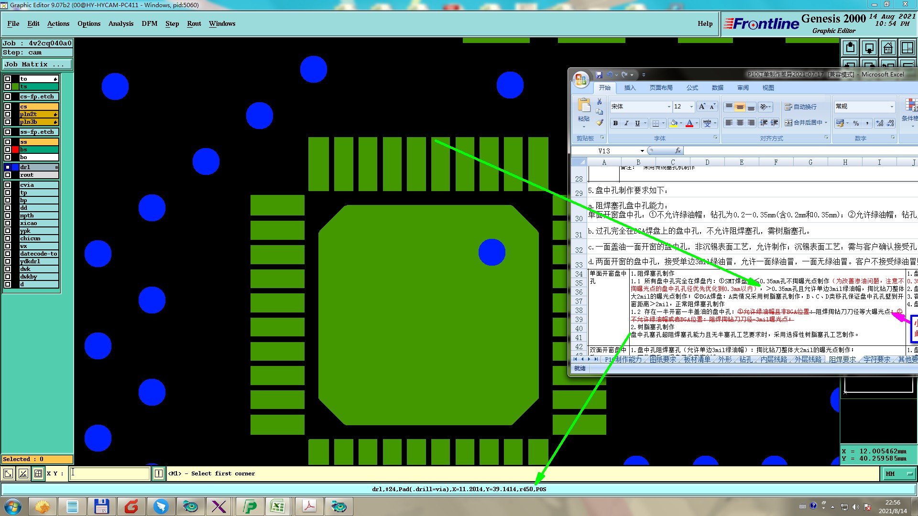
Task: Enable the checkbox for the npth layer
Action: tap(8, 215)
